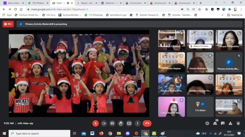Click the Present now screen share icon
Image resolution: width=245 pixels, height=137 pixels.
129,123
